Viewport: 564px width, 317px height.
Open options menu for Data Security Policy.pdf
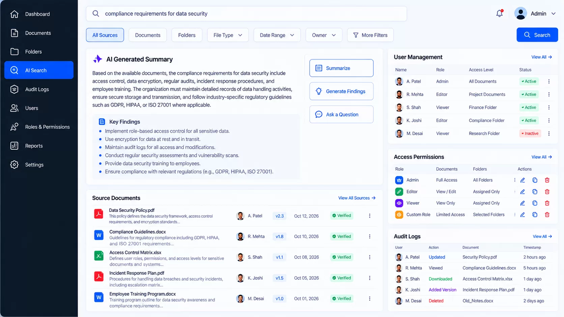point(370,216)
